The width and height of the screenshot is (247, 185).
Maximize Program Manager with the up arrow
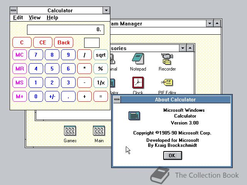217,24
